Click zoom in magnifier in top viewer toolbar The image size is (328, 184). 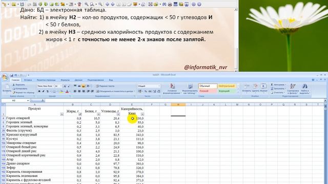pyautogui.click(x=87, y=4)
